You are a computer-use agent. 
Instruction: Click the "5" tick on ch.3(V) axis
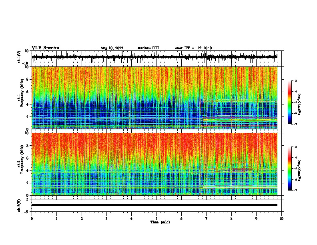28,199
